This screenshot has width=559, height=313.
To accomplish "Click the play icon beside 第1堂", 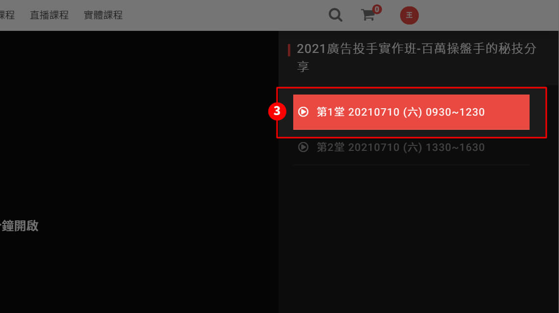I will point(303,112).
